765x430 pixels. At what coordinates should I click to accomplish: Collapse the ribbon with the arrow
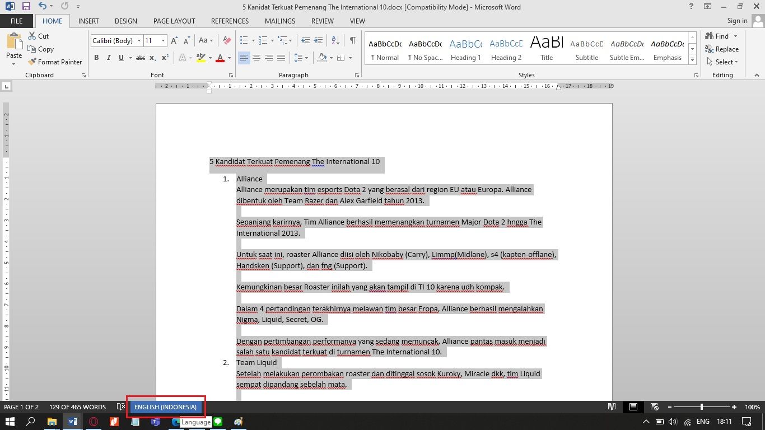point(757,75)
